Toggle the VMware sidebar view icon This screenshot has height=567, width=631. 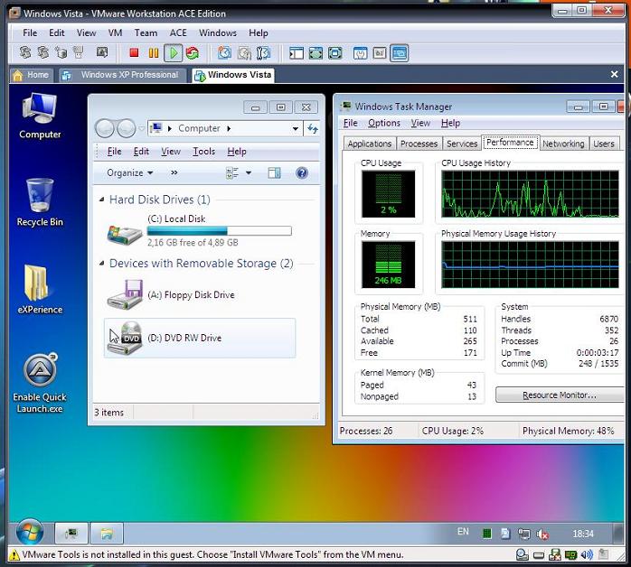(x=297, y=53)
